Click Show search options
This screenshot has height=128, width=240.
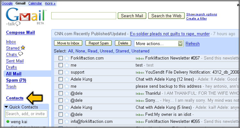[202, 14]
